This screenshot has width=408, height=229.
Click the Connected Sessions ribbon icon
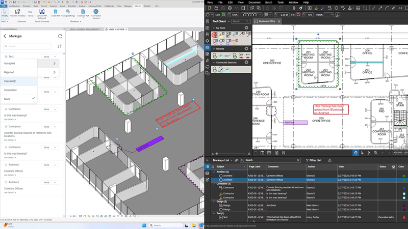pos(96,13)
